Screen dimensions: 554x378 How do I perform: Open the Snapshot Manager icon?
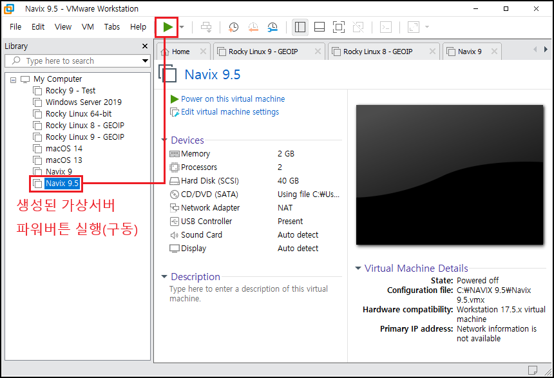pos(272,27)
